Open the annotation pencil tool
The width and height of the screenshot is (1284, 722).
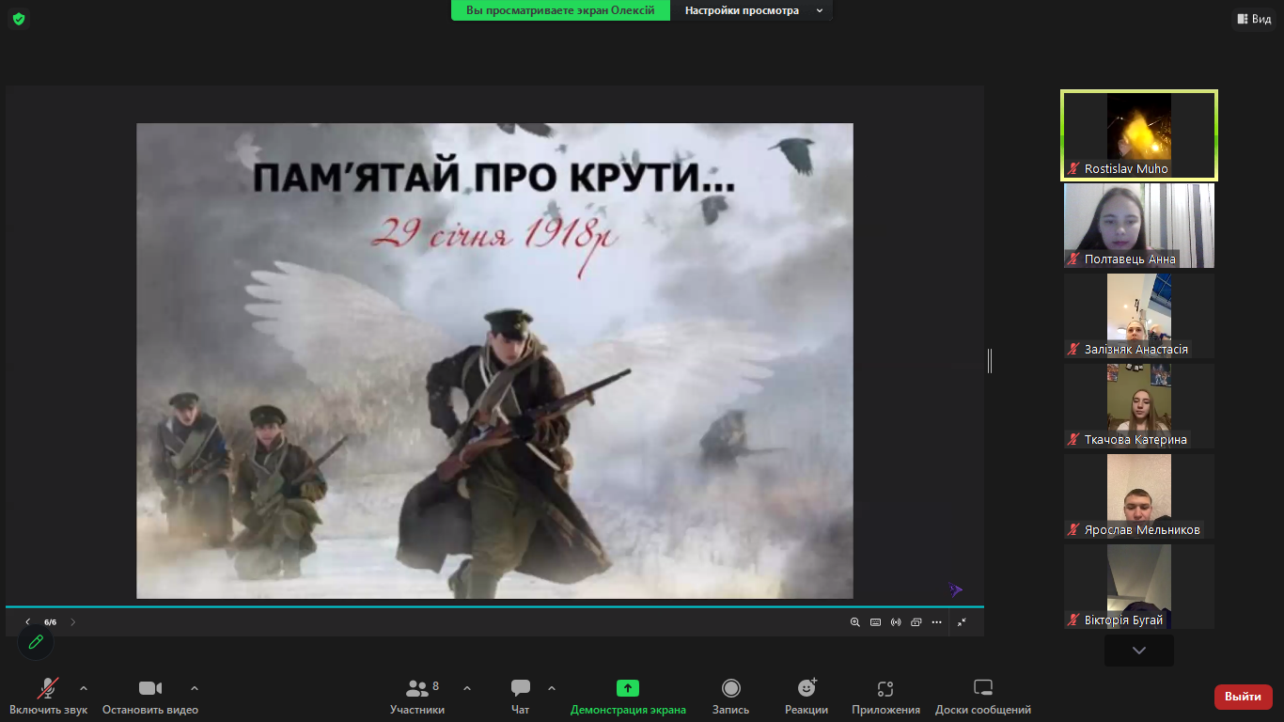(x=36, y=642)
